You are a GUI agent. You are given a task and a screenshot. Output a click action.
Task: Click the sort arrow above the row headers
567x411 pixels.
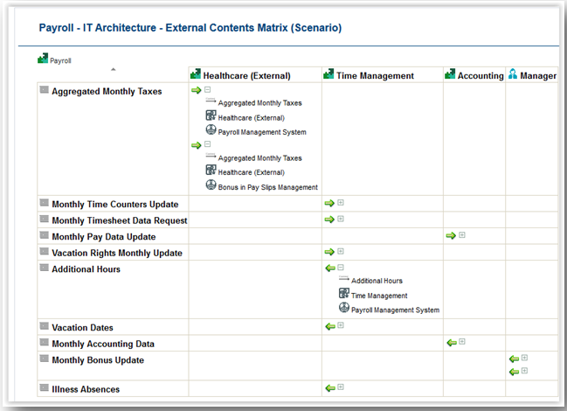(113, 69)
